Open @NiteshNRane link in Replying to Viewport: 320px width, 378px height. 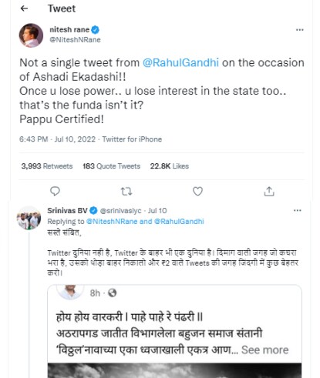[112, 221]
